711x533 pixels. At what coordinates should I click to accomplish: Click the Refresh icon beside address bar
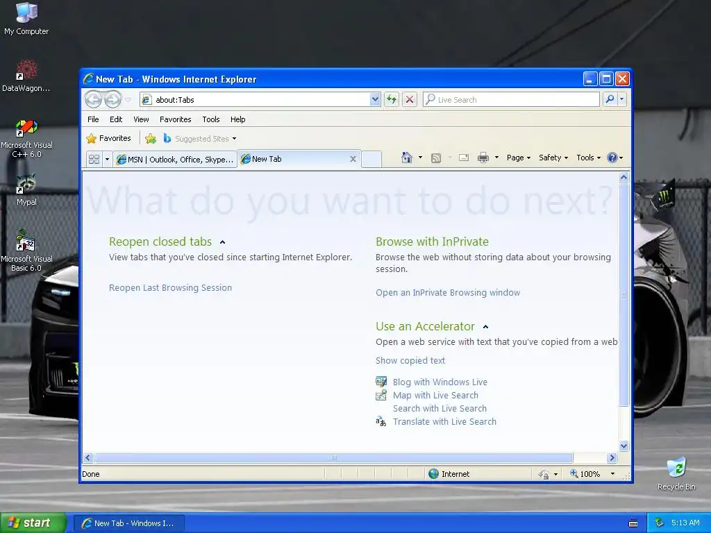tap(392, 99)
